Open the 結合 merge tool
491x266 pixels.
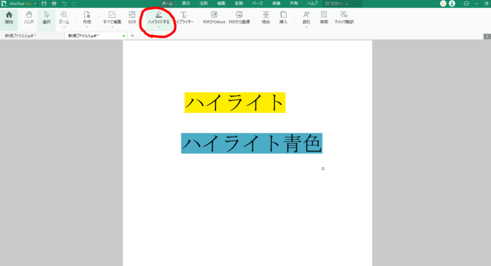tap(265, 17)
